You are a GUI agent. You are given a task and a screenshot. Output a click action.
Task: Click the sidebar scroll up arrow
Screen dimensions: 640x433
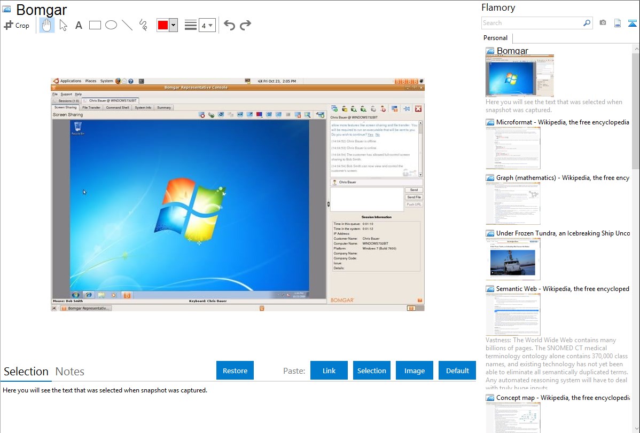point(636,49)
